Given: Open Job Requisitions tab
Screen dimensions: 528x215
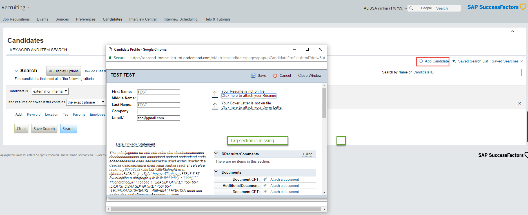Looking at the screenshot, I should coord(16,19).
